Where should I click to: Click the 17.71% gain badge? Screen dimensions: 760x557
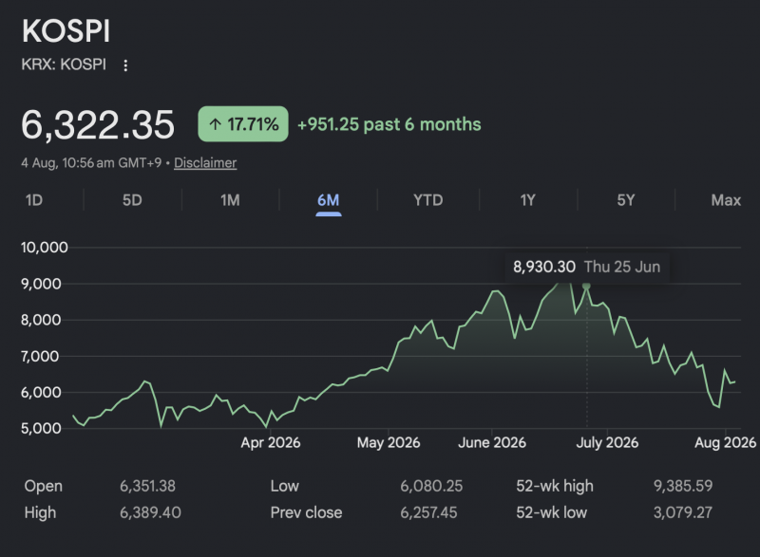pos(243,124)
